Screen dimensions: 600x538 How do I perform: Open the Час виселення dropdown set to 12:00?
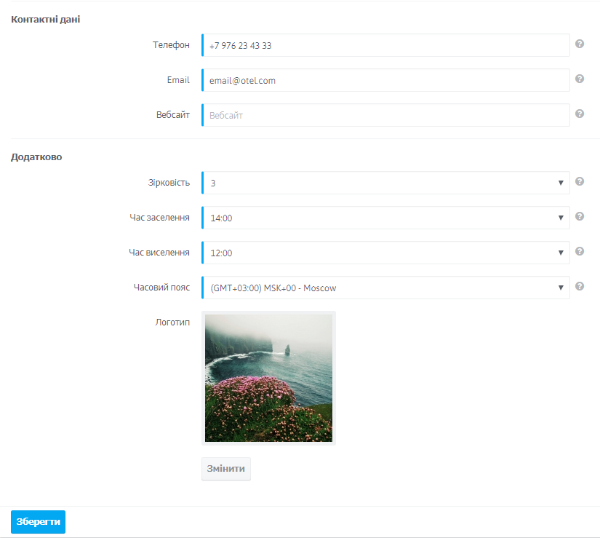pos(385,253)
